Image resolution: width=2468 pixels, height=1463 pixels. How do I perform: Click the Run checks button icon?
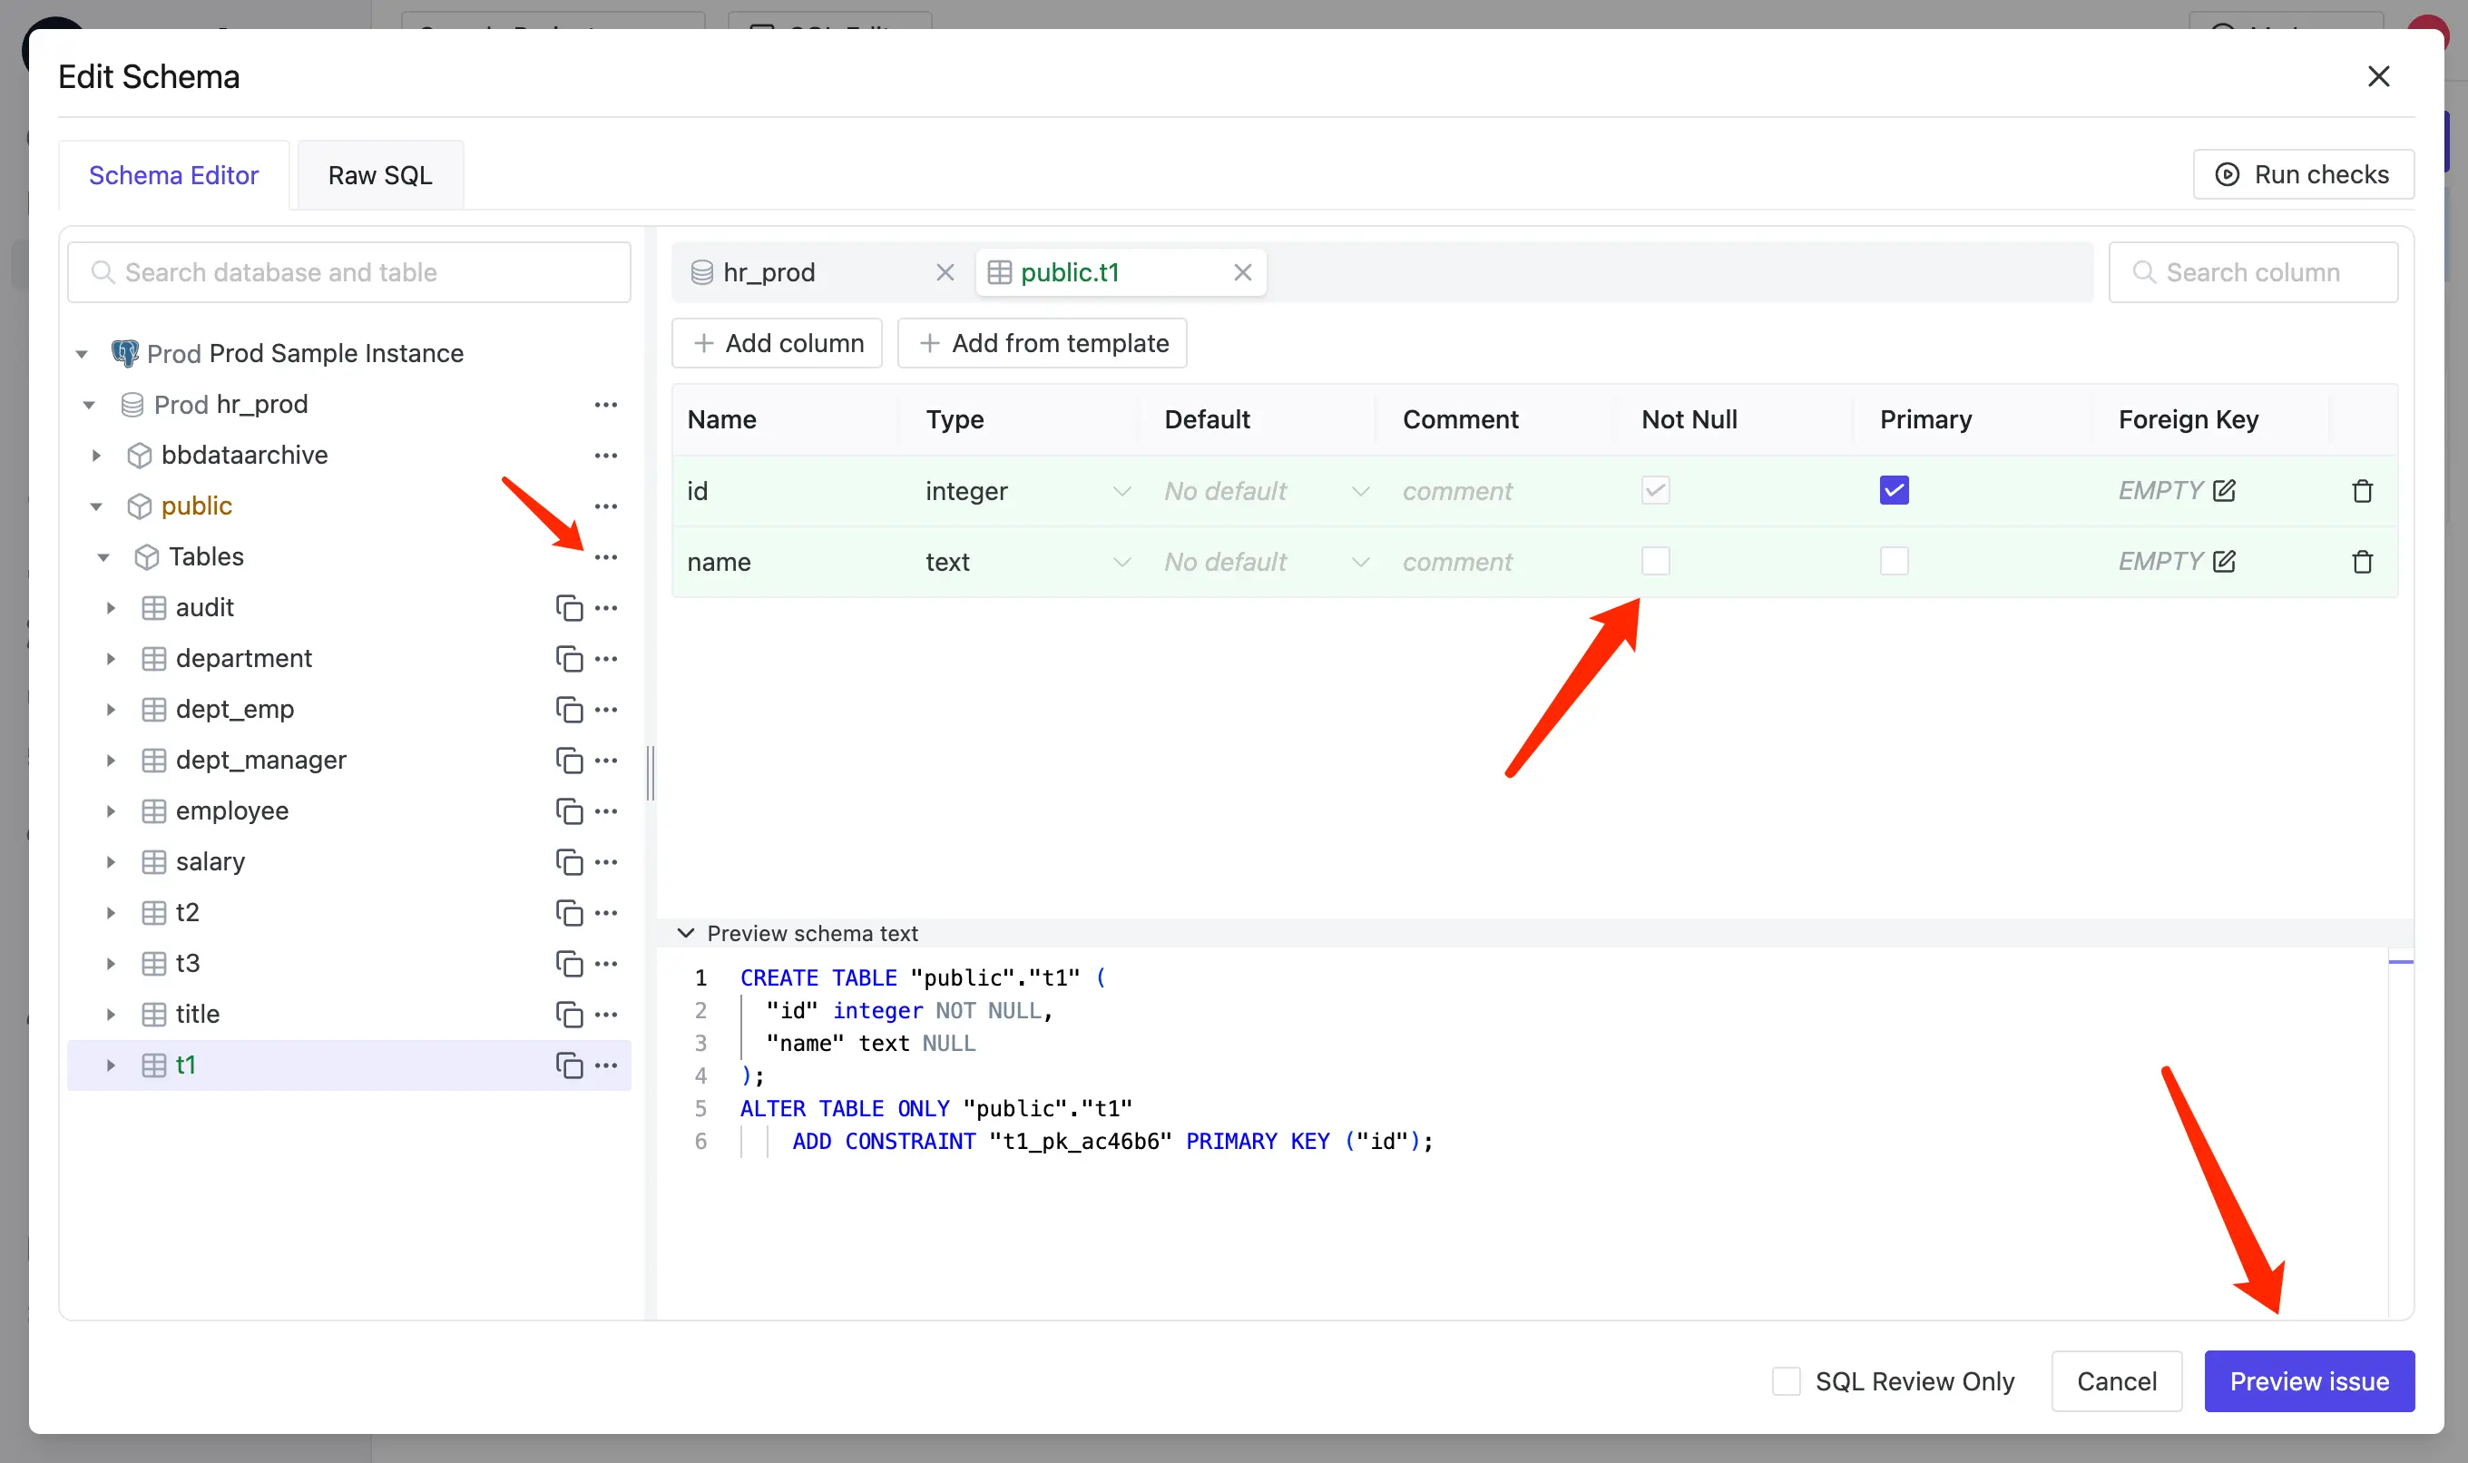click(x=2228, y=172)
